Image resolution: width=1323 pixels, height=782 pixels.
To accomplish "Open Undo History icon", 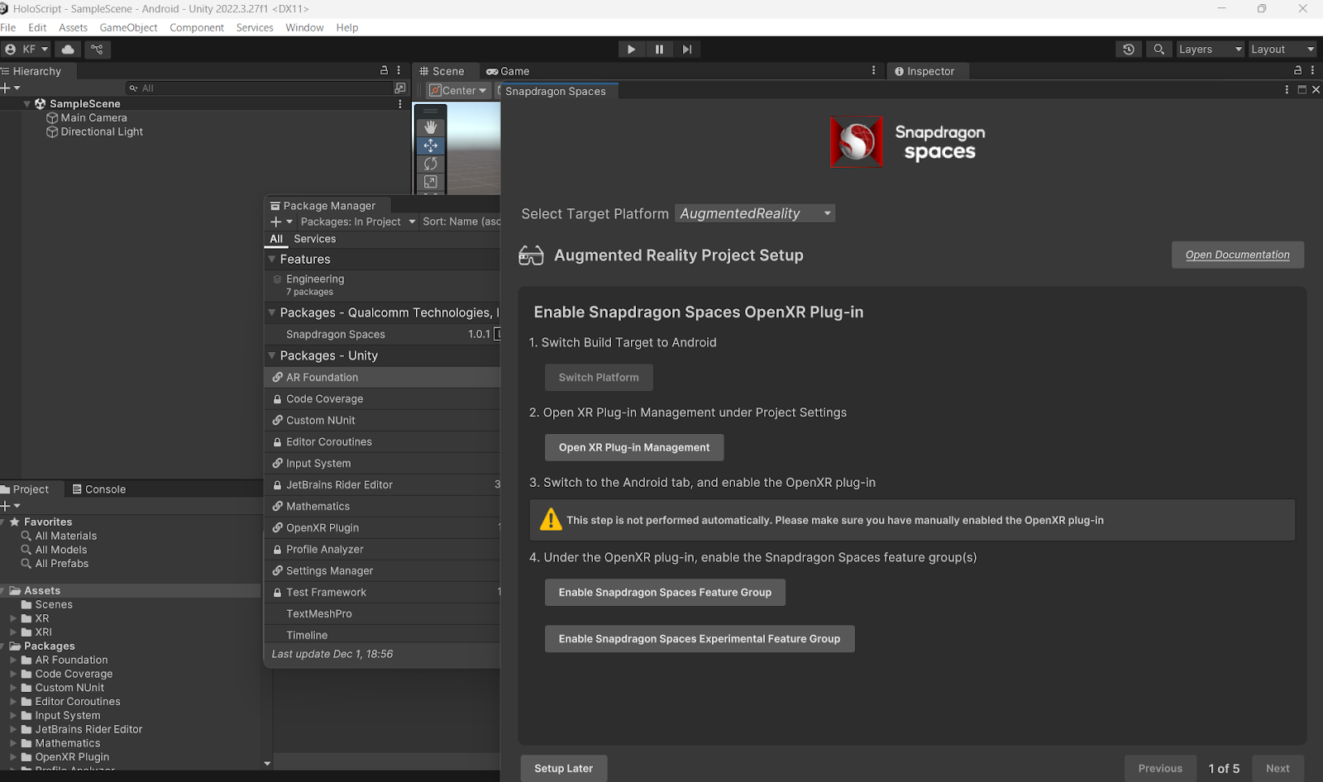I will 1128,50.
